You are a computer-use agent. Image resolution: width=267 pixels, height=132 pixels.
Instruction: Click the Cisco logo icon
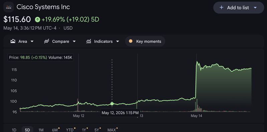[9, 7]
